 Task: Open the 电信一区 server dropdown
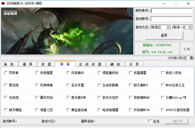pyautogui.click(x=190, y=27)
